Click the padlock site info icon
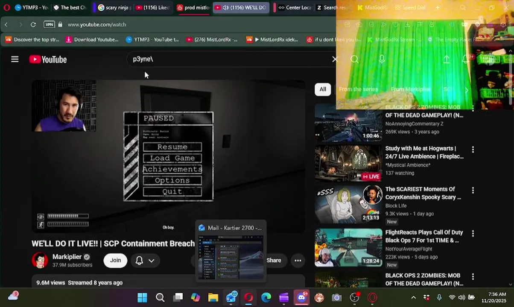514x307 pixels. pos(60,25)
